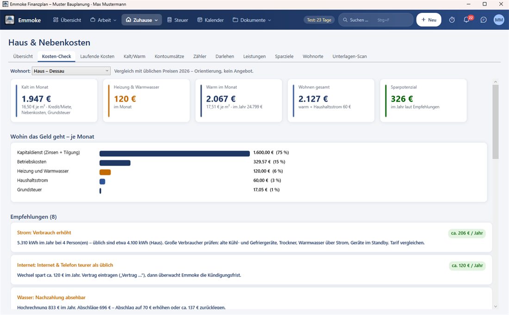Open the timer stopwatch icon
This screenshot has height=315, width=509.
(x=452, y=20)
